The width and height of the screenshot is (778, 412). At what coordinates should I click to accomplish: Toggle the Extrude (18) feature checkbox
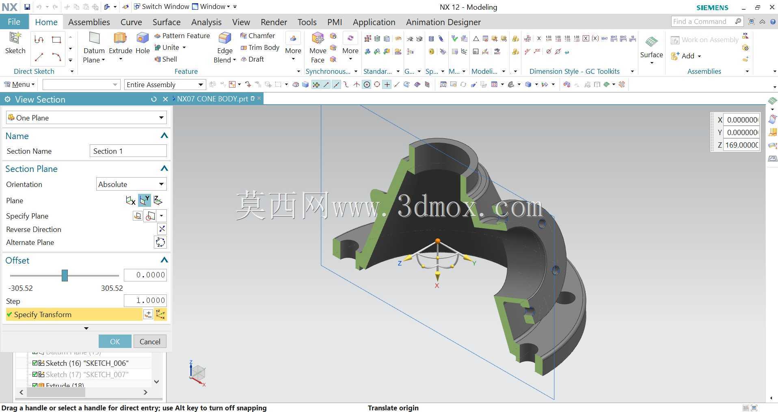click(35, 385)
